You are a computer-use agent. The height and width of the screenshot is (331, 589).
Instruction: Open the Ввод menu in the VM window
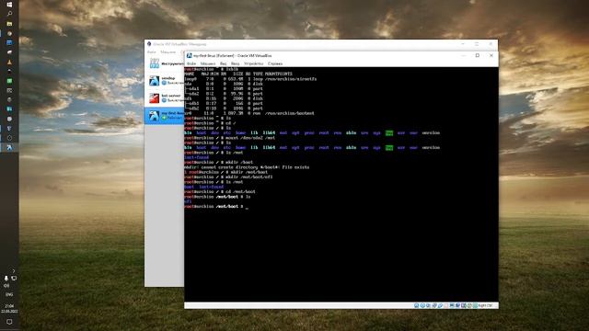(x=236, y=63)
